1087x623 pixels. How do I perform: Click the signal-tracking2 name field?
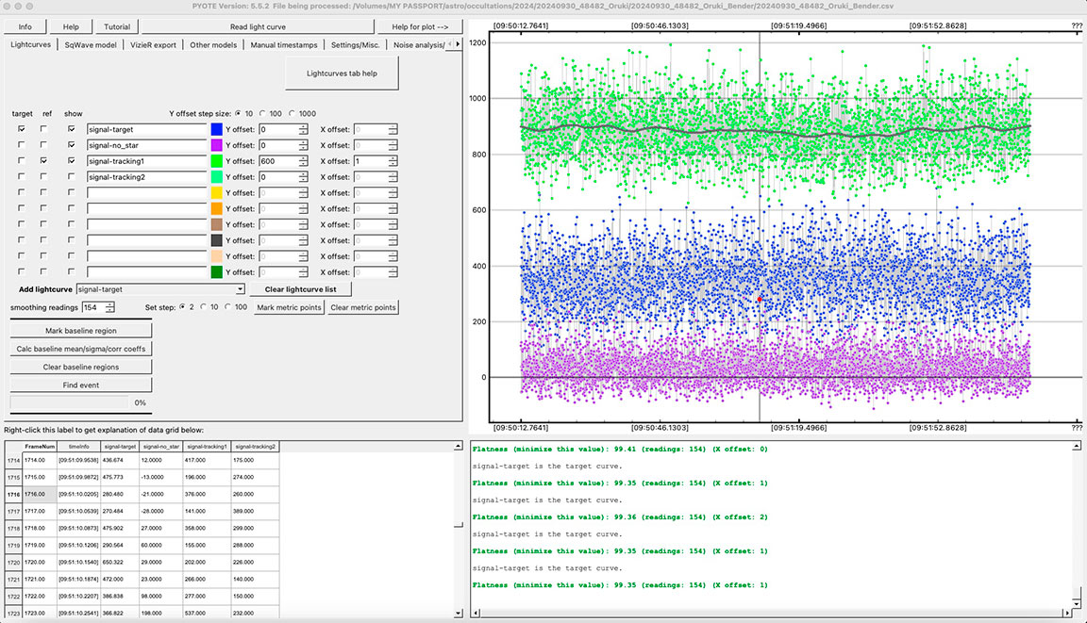(x=147, y=177)
